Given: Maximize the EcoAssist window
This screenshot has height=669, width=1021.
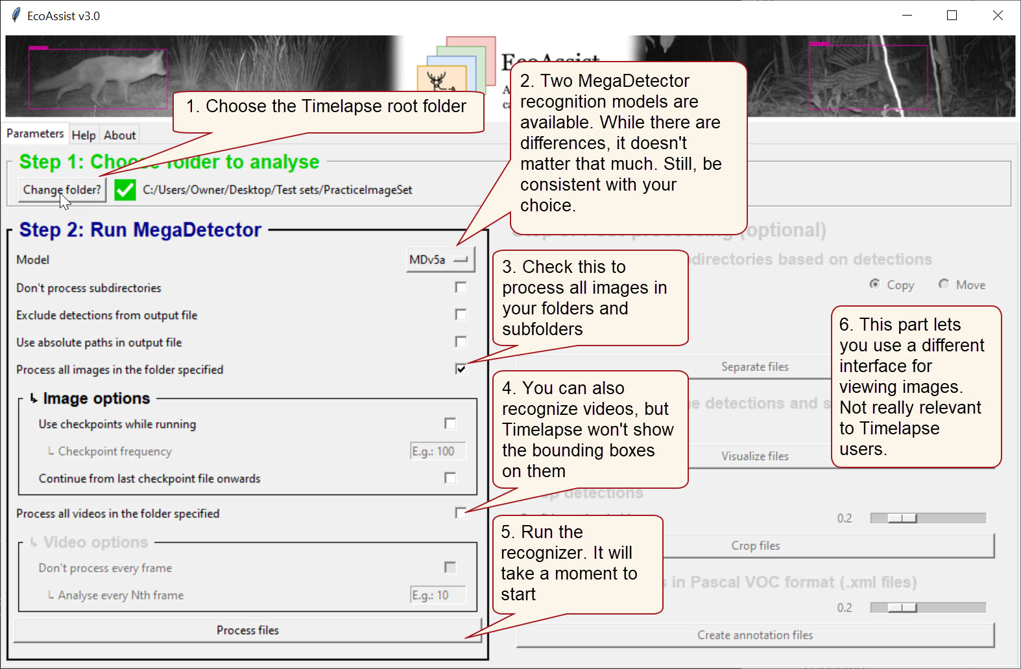Looking at the screenshot, I should [952, 16].
